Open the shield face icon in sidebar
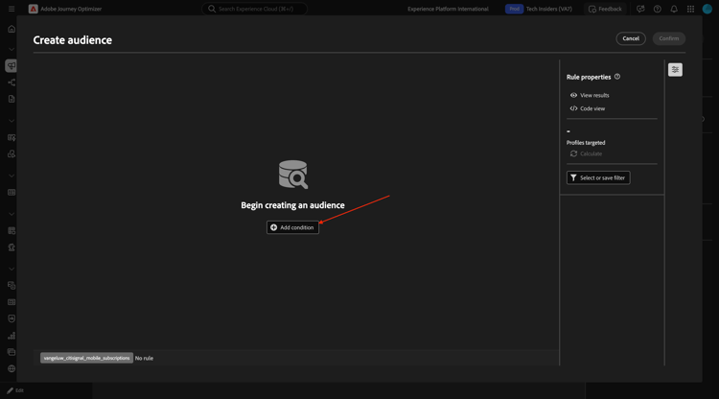 pos(12,318)
